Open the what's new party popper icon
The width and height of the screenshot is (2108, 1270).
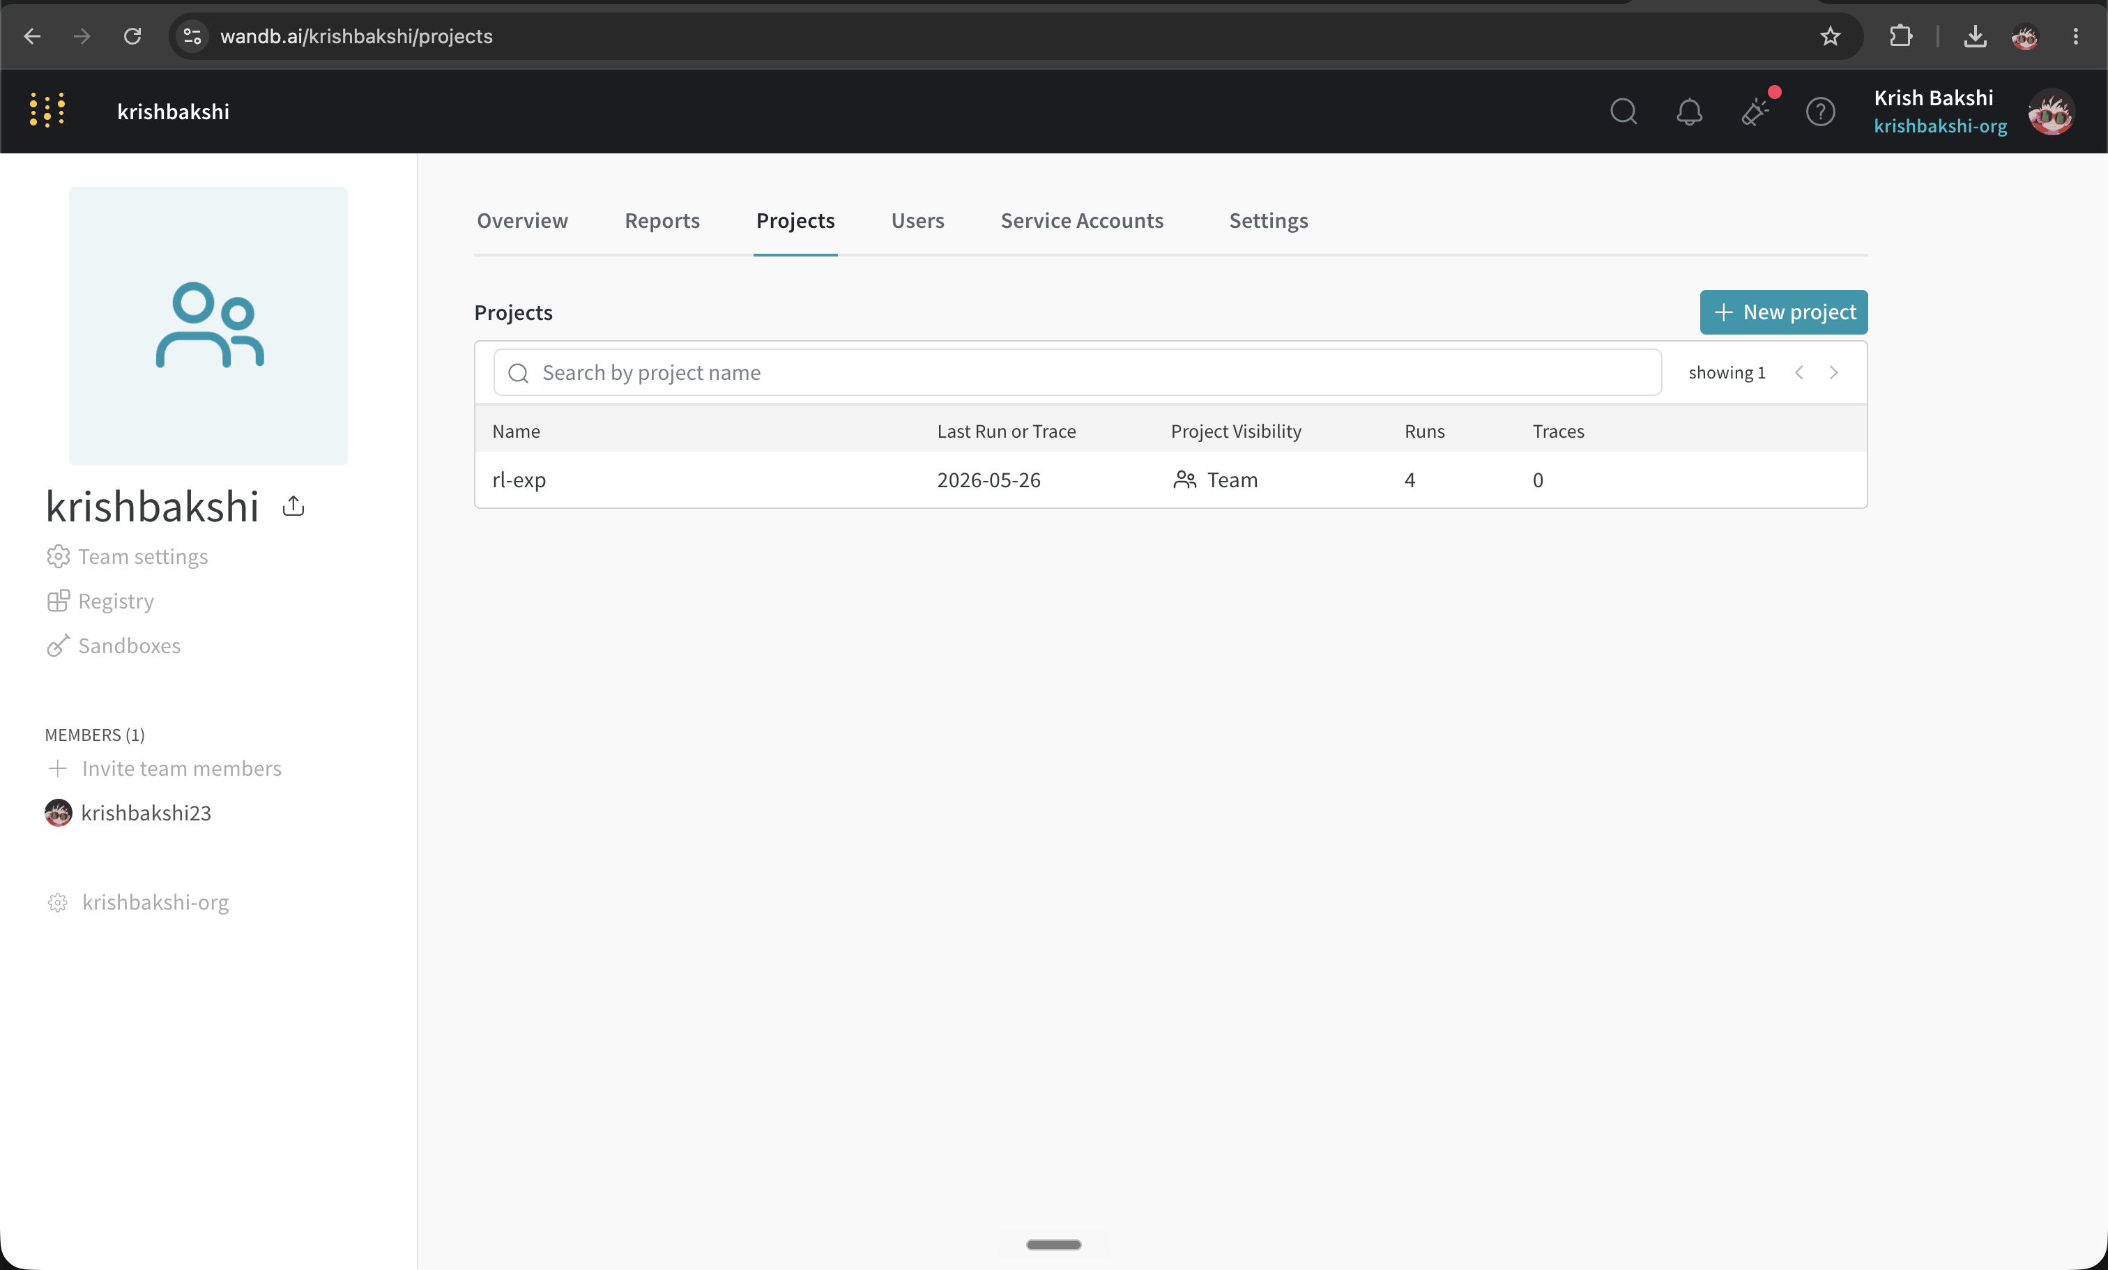pos(1755,112)
